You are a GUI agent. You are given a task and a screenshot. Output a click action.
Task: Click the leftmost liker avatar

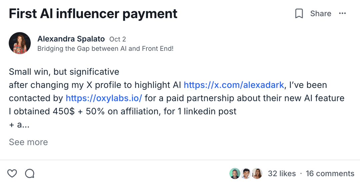click(235, 173)
